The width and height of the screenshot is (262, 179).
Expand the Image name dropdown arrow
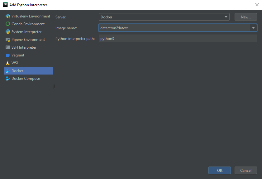point(253,28)
